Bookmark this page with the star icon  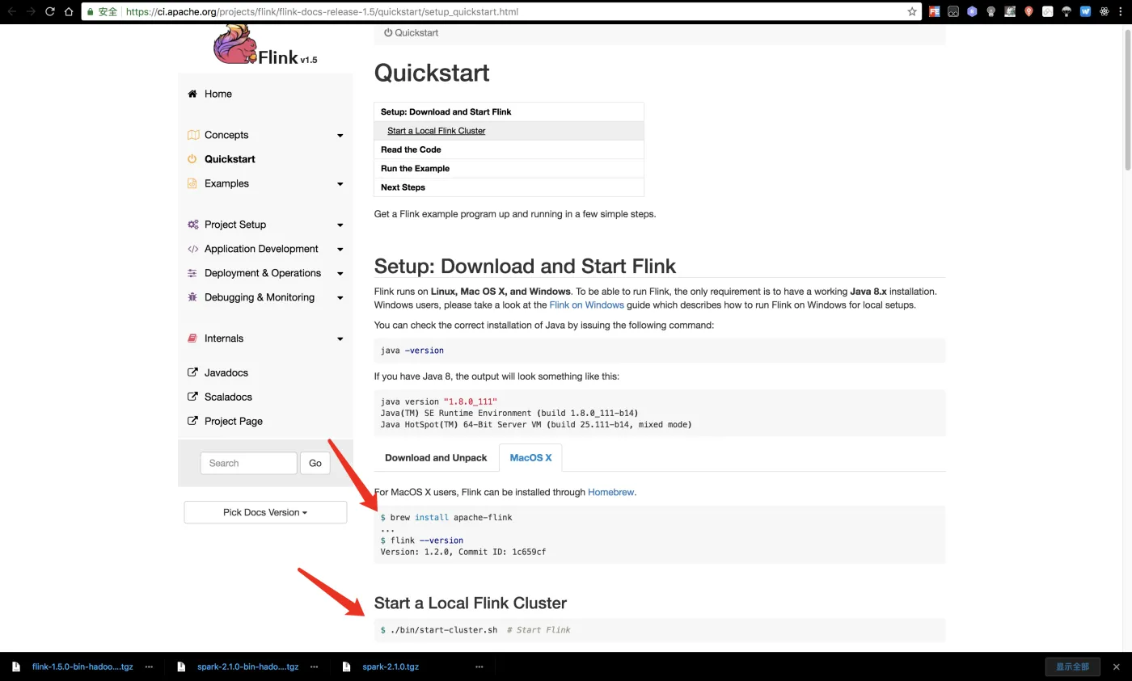click(x=912, y=12)
